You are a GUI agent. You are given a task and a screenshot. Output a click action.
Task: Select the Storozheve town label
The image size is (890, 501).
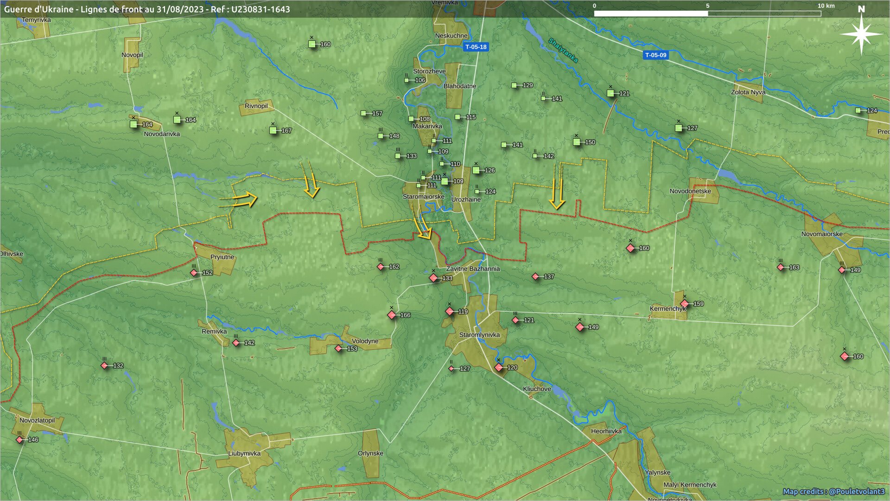[x=429, y=71]
